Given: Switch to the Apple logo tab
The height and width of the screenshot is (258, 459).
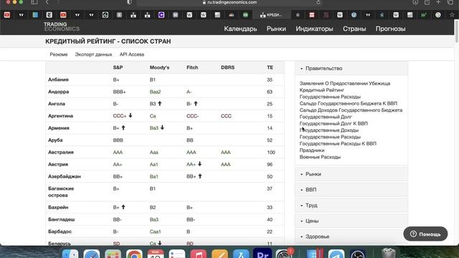Looking at the screenshot, I should click(x=298, y=15).
